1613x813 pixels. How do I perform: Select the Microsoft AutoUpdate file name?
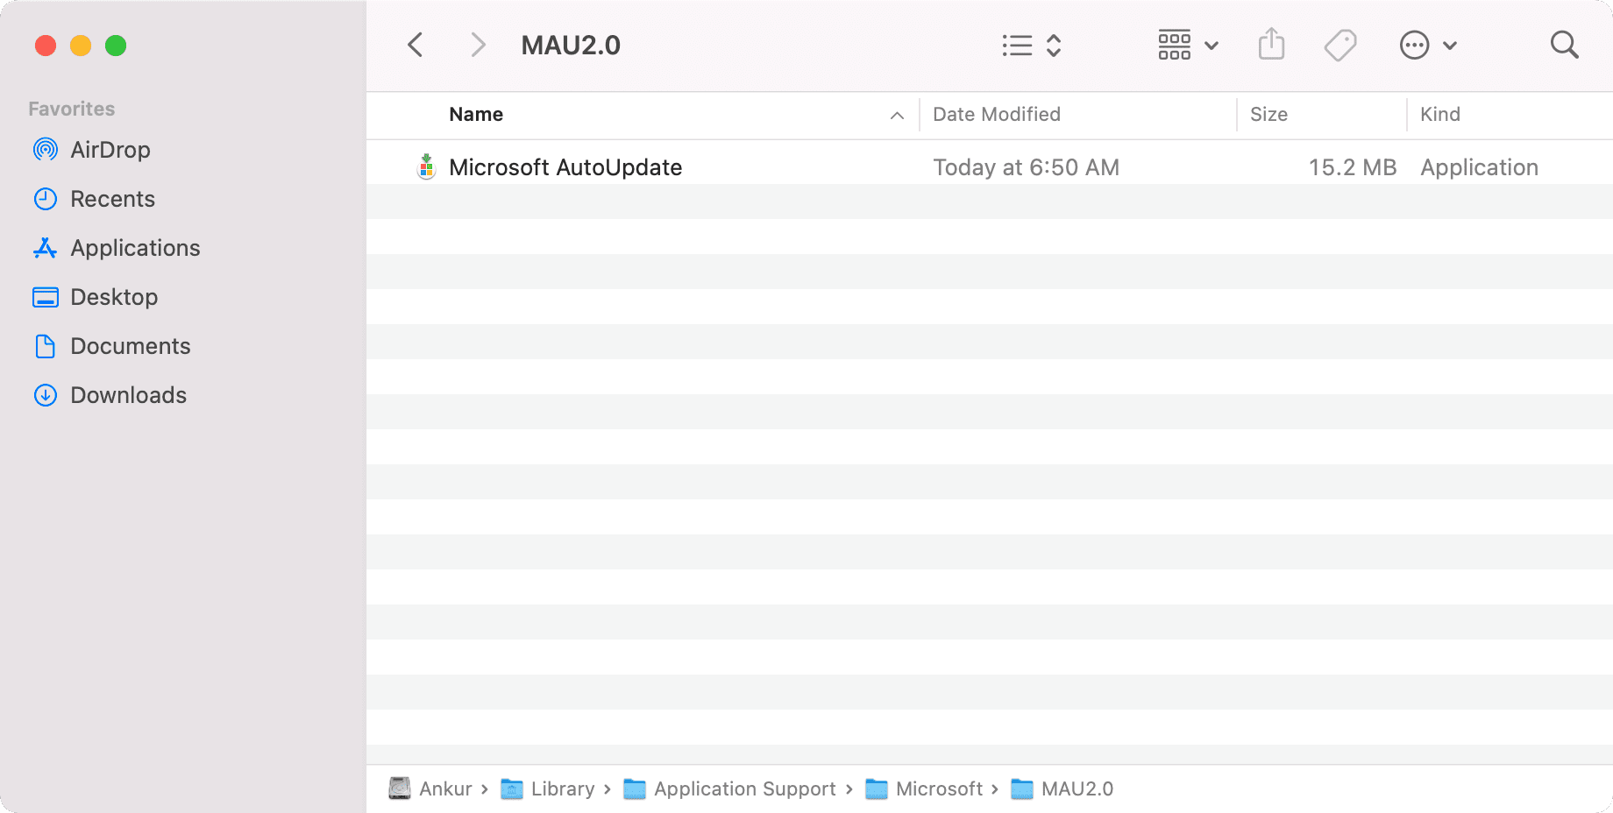pyautogui.click(x=565, y=167)
